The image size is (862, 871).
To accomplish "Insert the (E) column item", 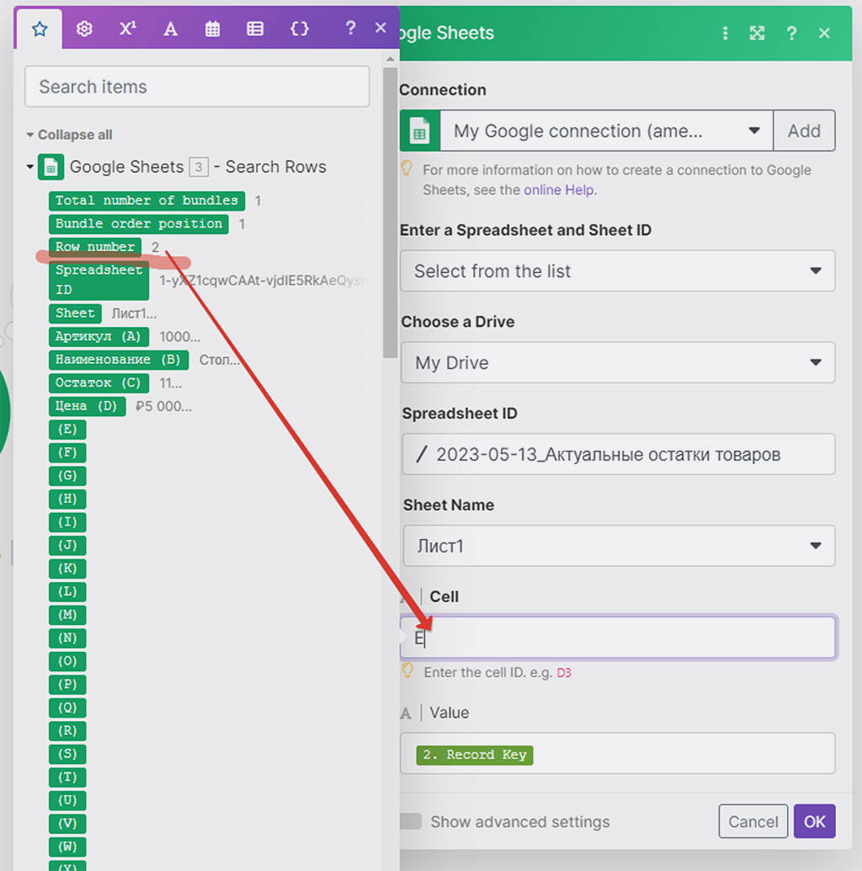I will coord(67,430).
